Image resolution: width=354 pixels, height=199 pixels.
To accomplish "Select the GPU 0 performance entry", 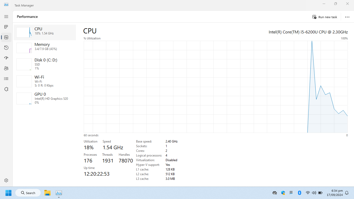I will (45, 98).
